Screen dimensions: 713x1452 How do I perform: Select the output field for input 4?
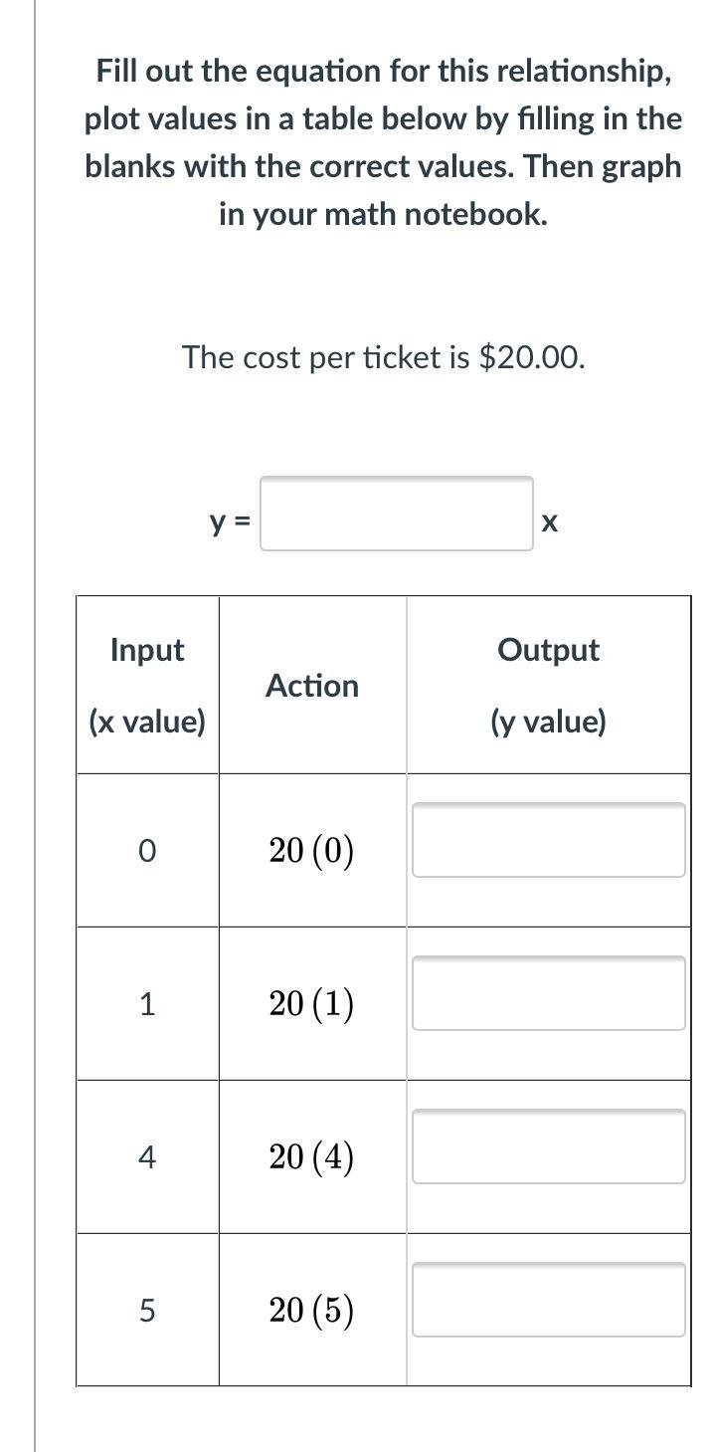pos(549,1146)
